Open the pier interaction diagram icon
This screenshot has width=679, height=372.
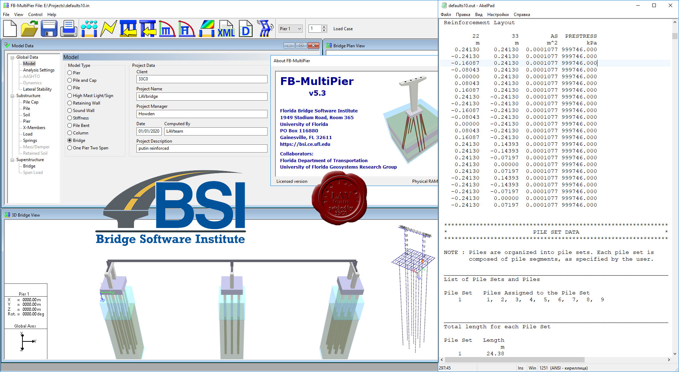click(187, 28)
